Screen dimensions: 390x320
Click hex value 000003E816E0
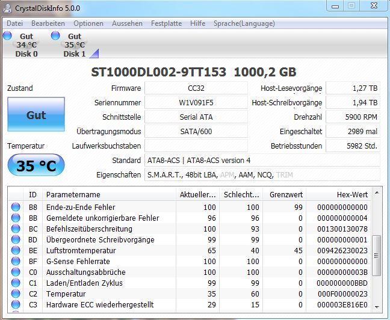342,304
